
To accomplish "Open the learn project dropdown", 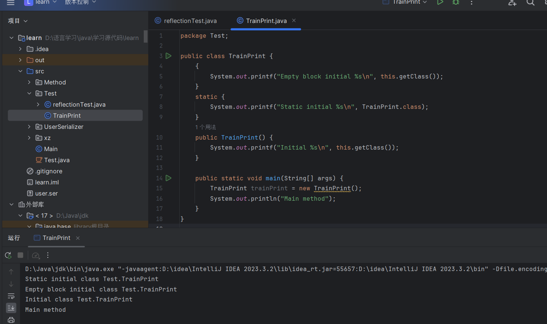I will tap(41, 2).
